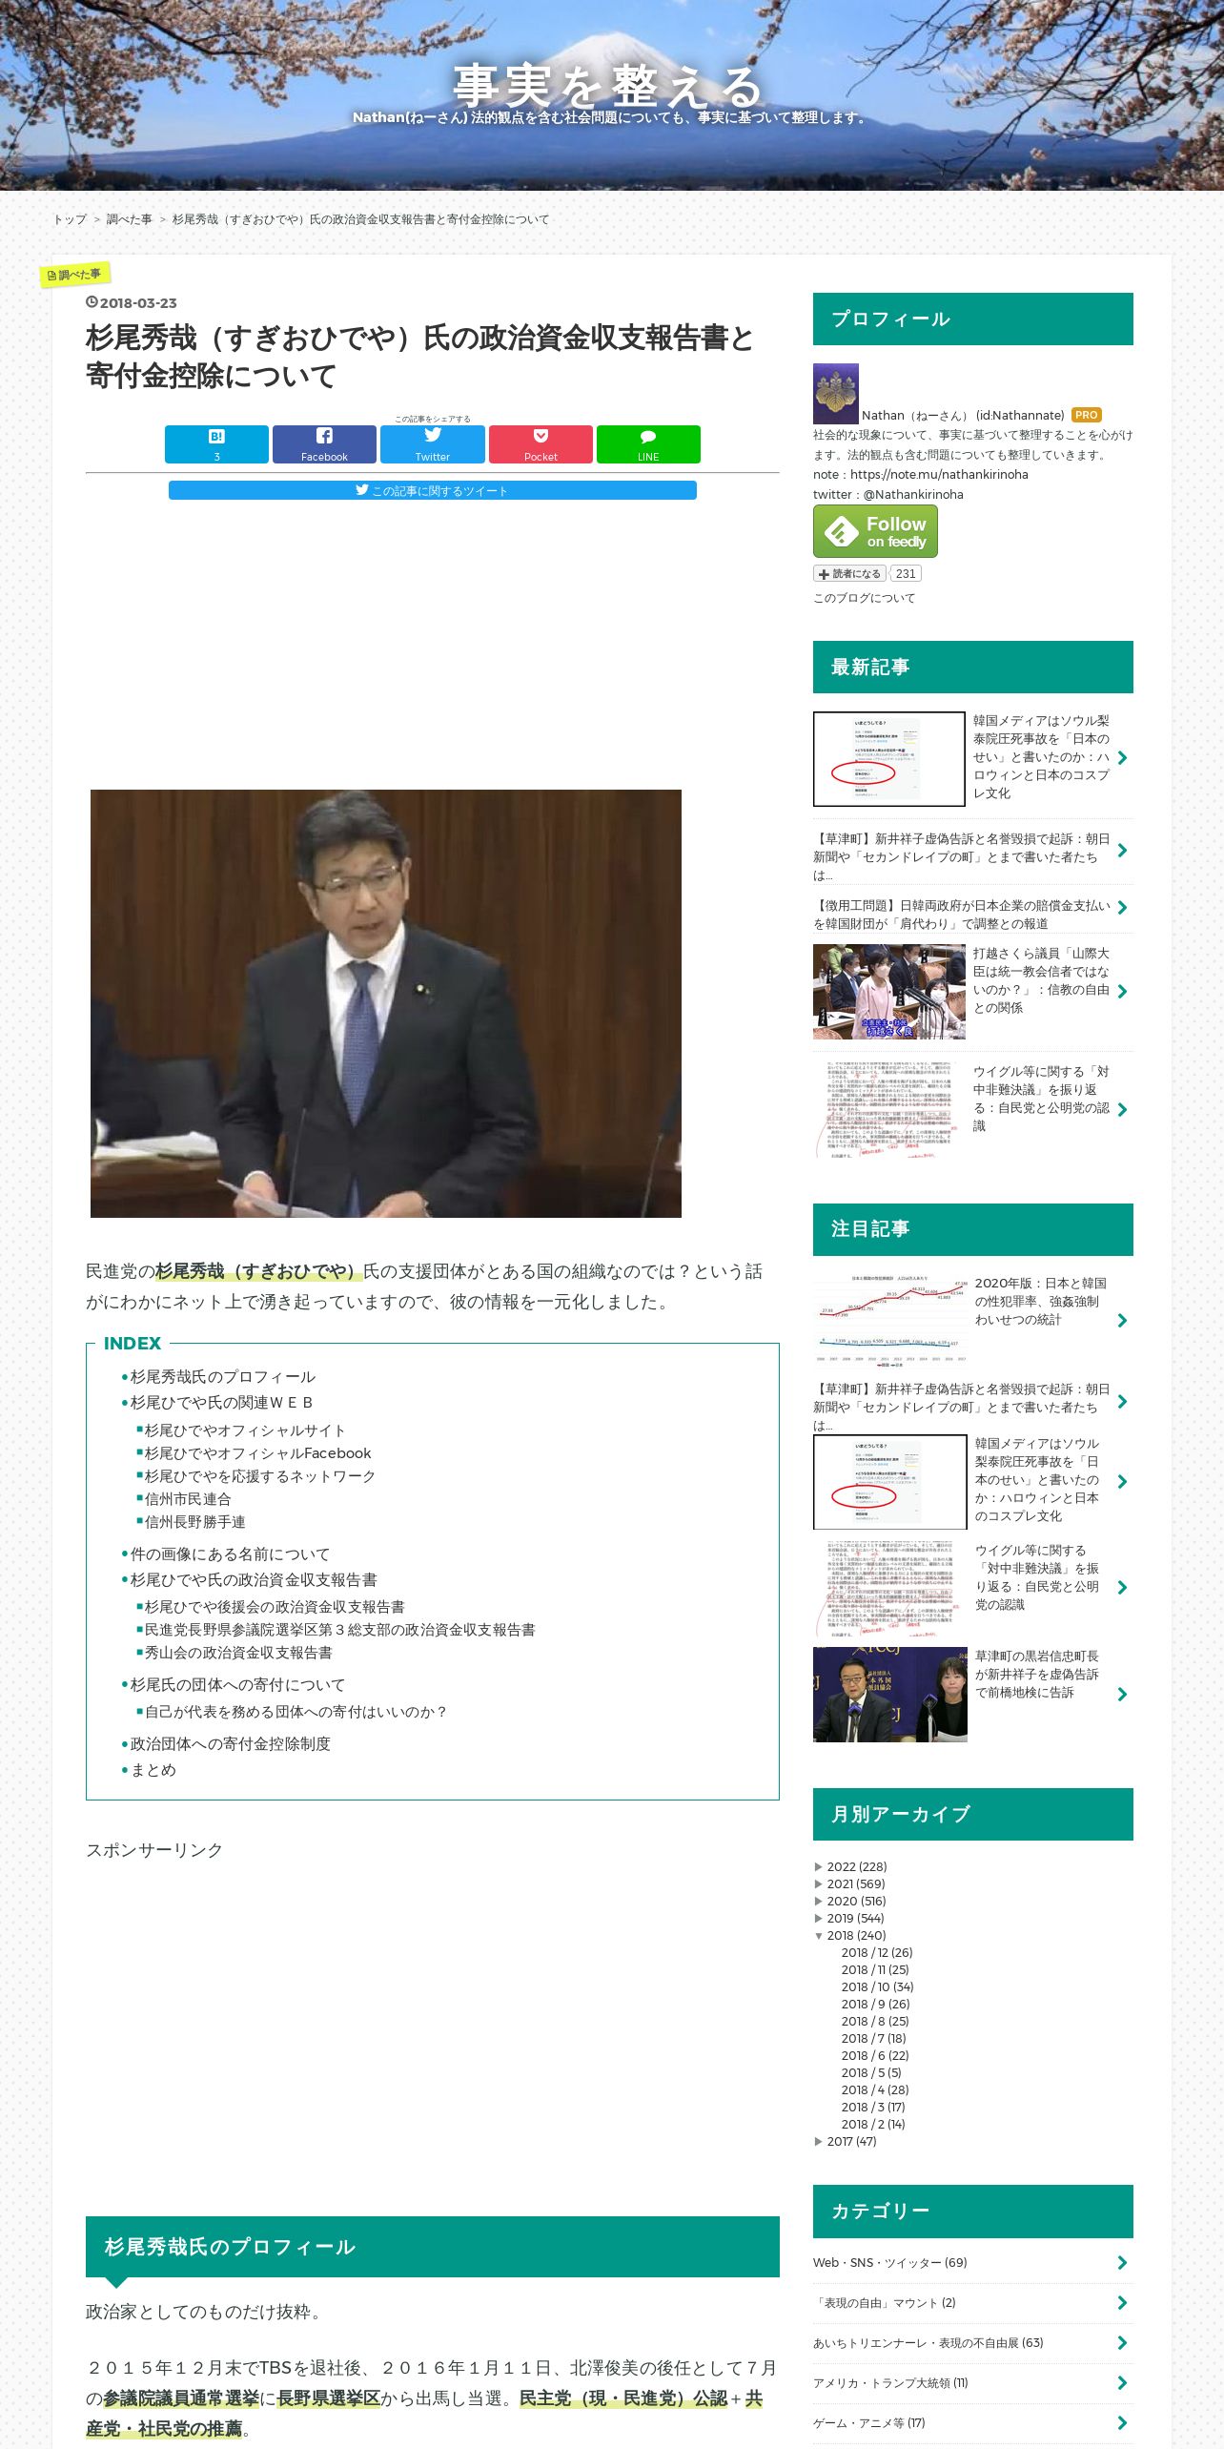Jump to 杉尾ひでや氏の関連WEB in INDEX
The image size is (1224, 2449).
point(221,1403)
